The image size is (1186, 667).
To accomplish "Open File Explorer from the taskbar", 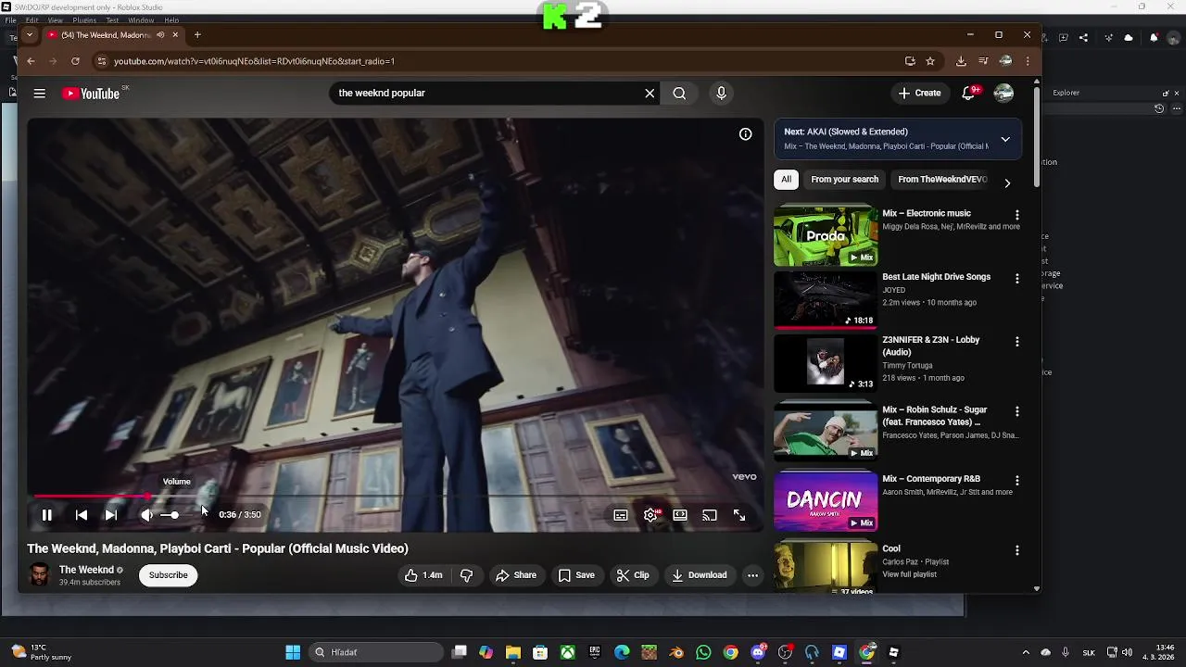I will click(x=513, y=652).
